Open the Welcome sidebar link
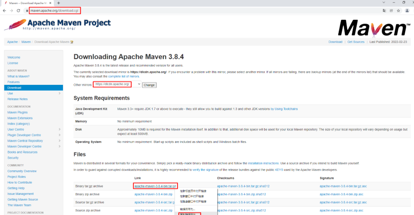The image size is (414, 215). point(14,57)
